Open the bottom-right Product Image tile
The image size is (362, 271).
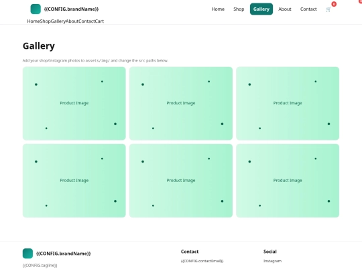(x=288, y=181)
